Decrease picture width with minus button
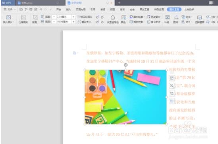218x144 pixels. 54,22
